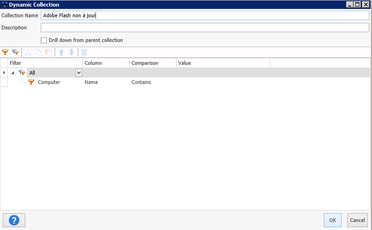
Task: Close the Dynamic Collection window
Action: (365, 5)
